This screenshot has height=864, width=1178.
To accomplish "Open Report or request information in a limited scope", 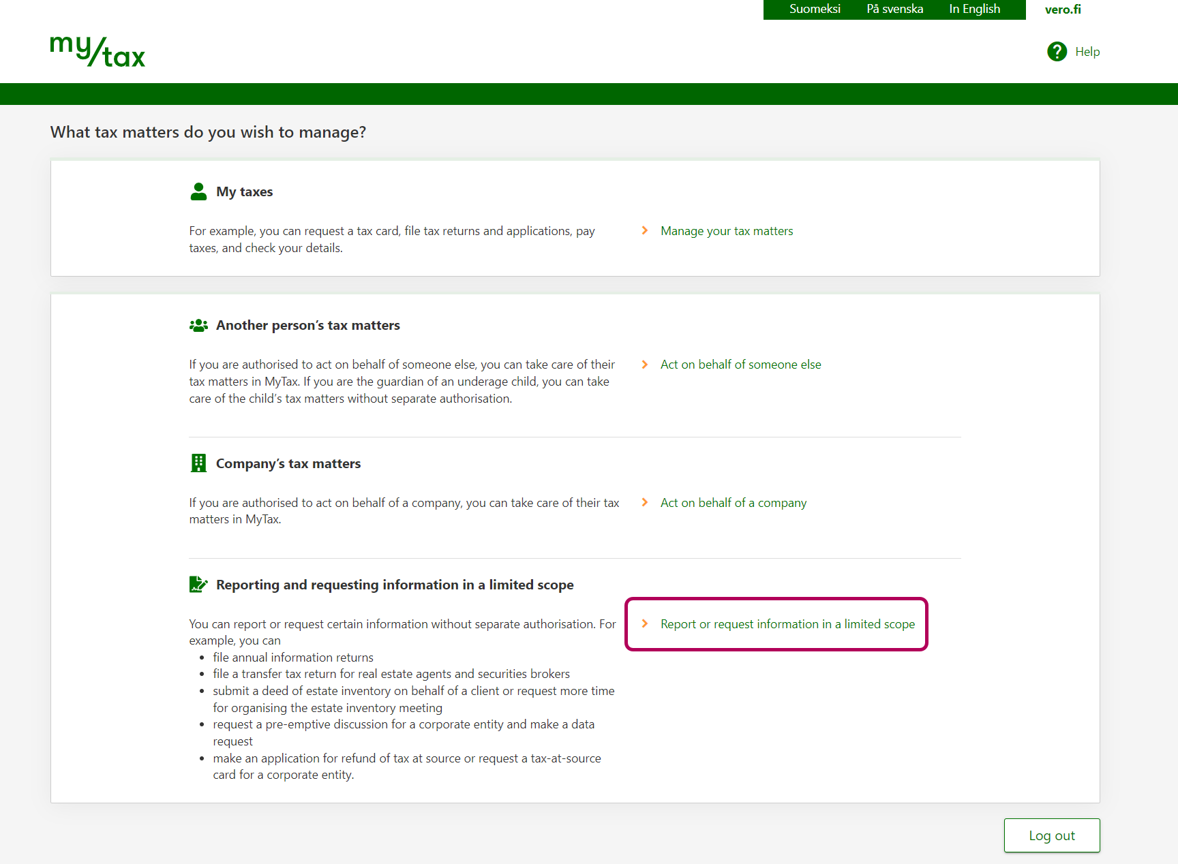I will point(787,624).
